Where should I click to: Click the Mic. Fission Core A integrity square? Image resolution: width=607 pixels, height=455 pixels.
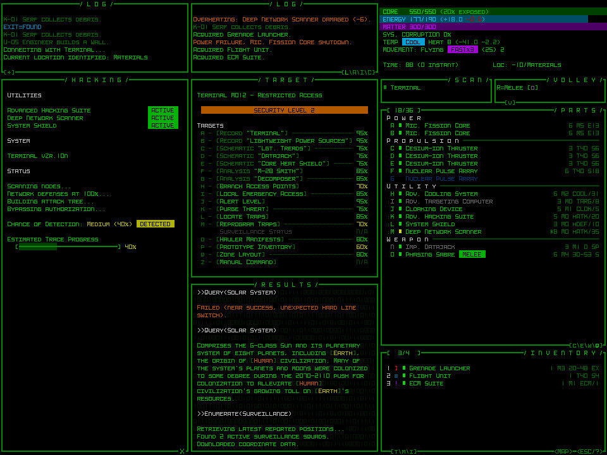click(400, 126)
